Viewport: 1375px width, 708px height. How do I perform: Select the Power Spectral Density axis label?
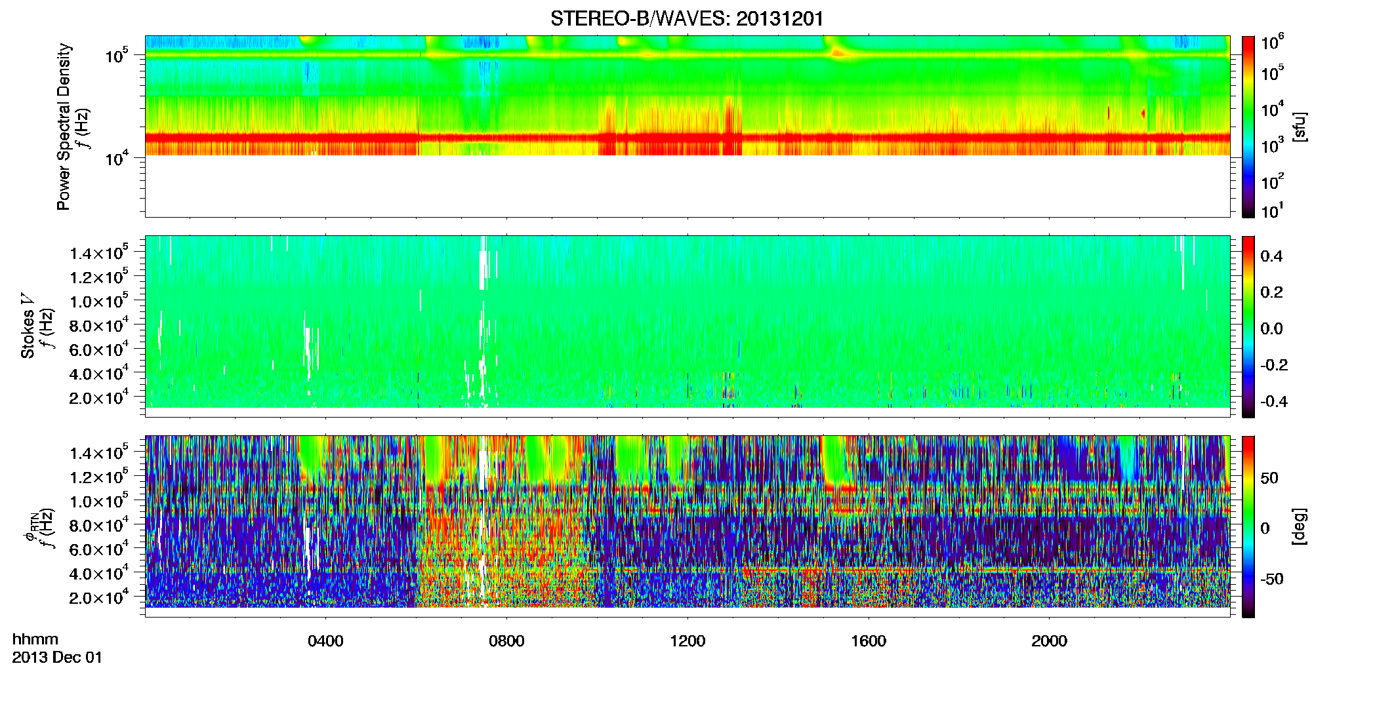click(x=64, y=127)
